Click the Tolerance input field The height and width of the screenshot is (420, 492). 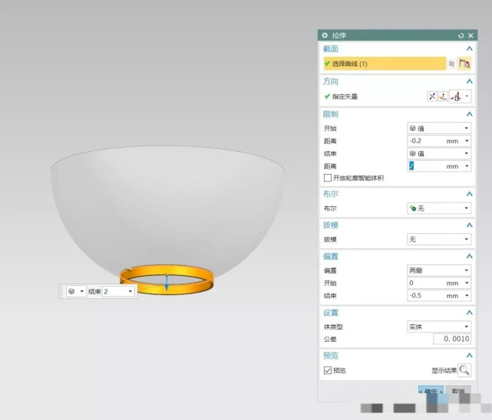point(452,339)
